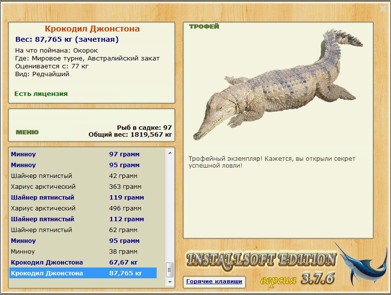Image resolution: width=391 pixels, height=295 pixels.
Task: Click the INSTALLSOFT EDITION logo text
Action: click(261, 260)
